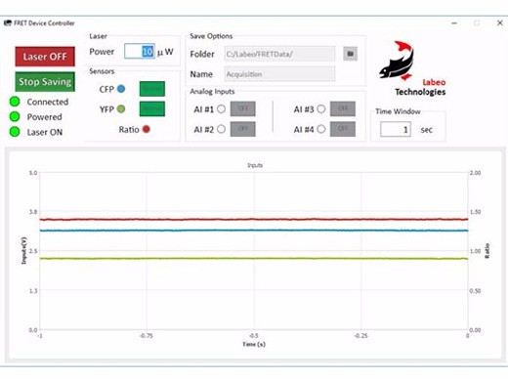Click the green Powered status light
The height and width of the screenshot is (379, 508).
click(15, 116)
